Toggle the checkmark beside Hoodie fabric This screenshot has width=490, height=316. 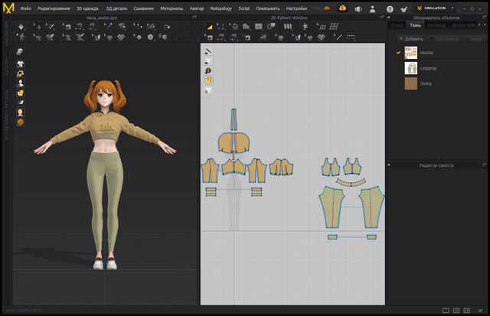point(398,53)
